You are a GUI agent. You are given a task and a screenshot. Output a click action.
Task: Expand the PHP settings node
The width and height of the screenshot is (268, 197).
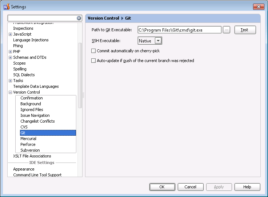click(x=10, y=52)
